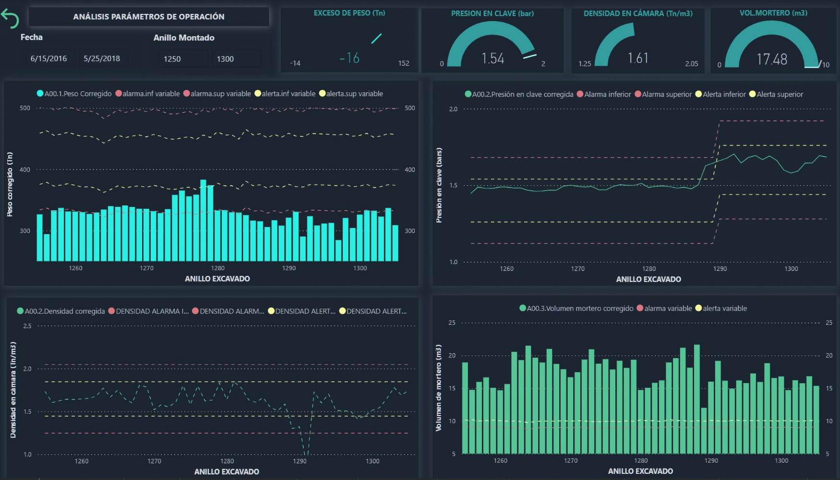840x480 pixels.
Task: Click the density gauge value 1.61
Action: click(x=638, y=58)
